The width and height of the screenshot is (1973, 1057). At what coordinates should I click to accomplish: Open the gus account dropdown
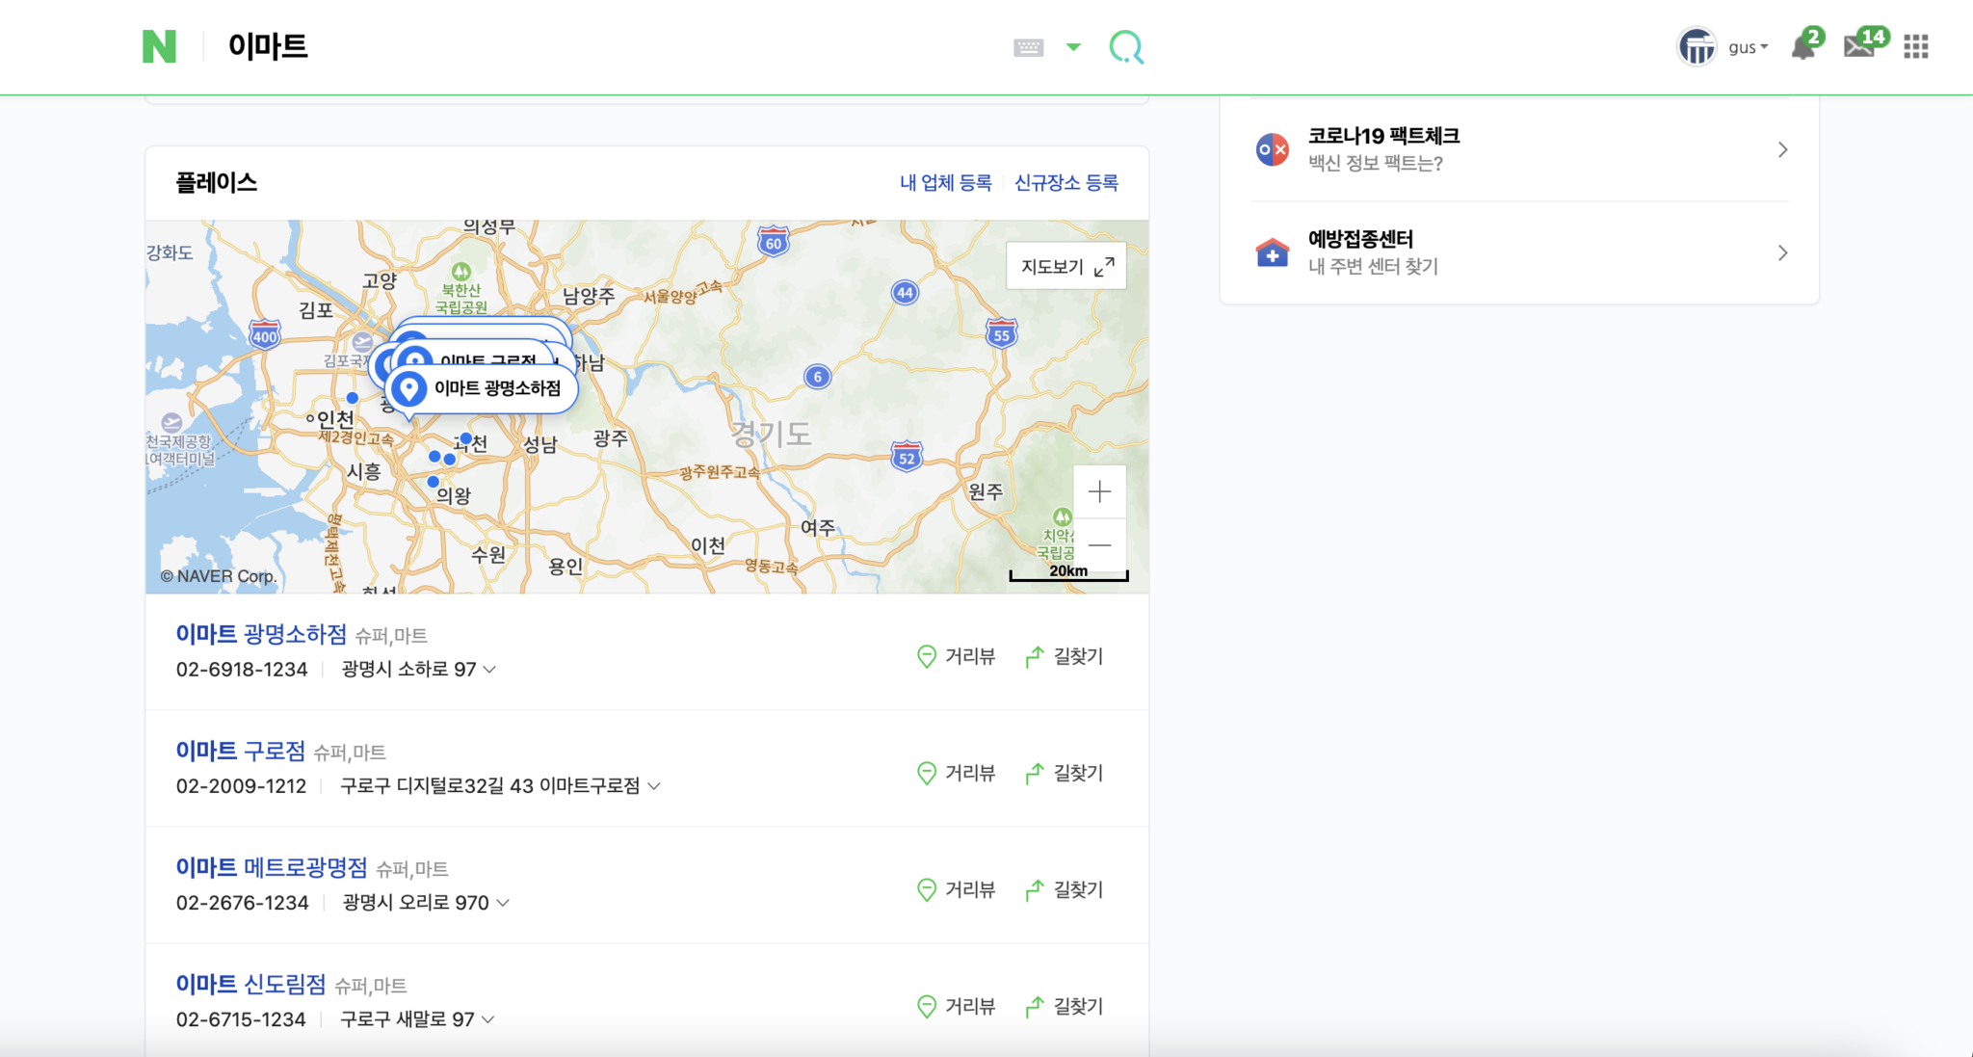pyautogui.click(x=1748, y=47)
